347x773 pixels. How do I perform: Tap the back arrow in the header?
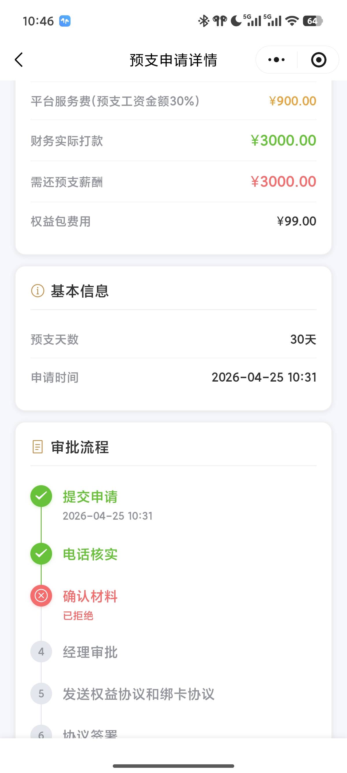[19, 60]
